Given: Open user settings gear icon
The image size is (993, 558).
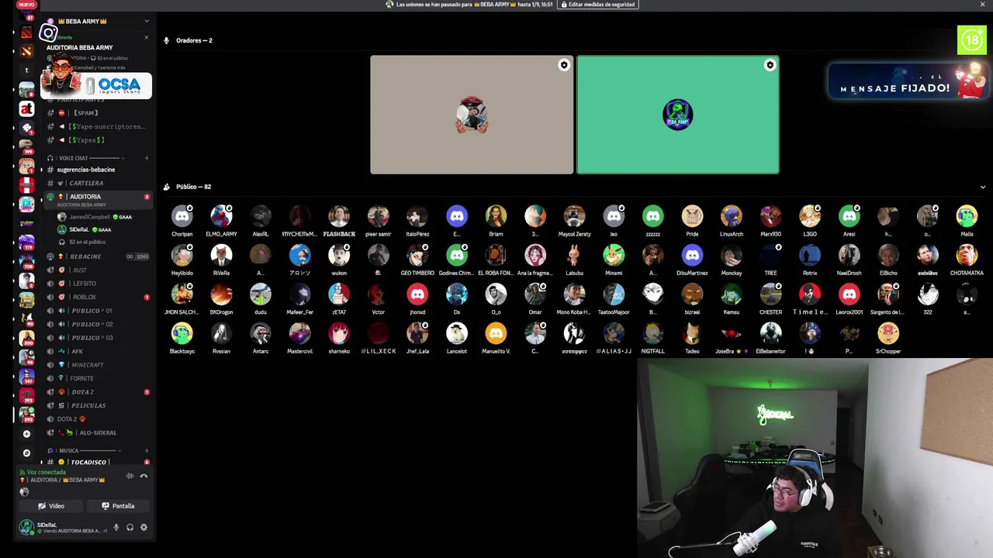Looking at the screenshot, I should pos(144,527).
